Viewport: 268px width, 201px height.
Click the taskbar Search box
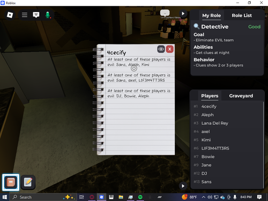[x=43, y=197]
